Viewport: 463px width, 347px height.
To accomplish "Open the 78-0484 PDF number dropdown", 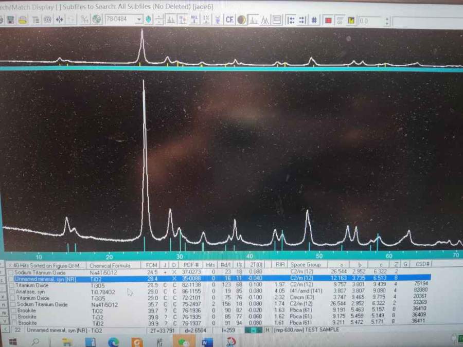I will click(139, 20).
